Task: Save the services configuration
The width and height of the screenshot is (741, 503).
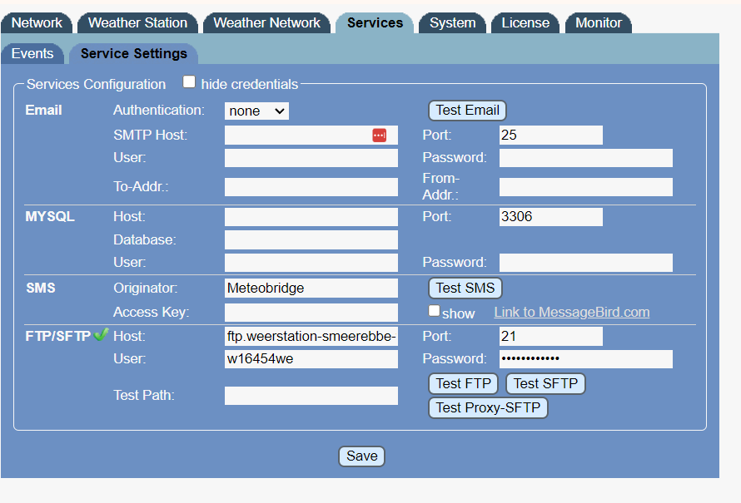Action: coord(361,456)
